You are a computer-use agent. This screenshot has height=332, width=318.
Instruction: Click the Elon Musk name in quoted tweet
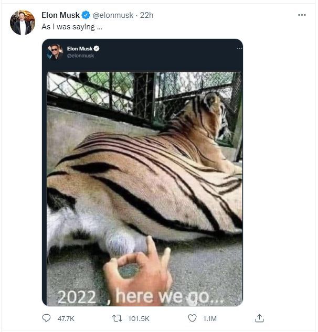(79, 49)
